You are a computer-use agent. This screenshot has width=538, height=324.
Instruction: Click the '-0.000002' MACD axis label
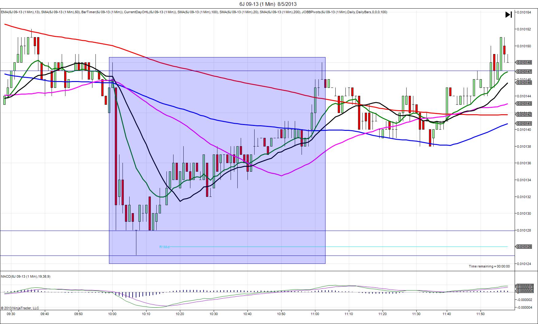[525, 299]
